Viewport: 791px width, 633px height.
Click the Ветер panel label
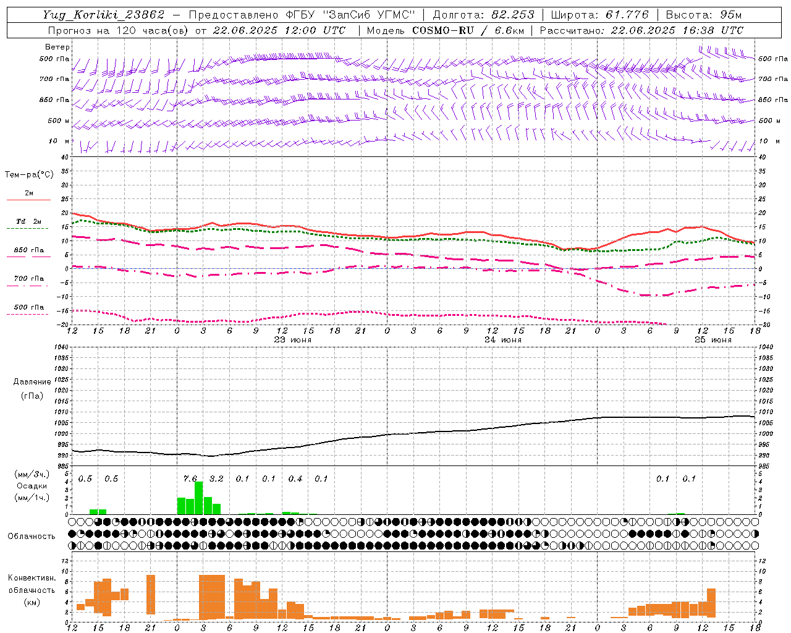pos(57,47)
